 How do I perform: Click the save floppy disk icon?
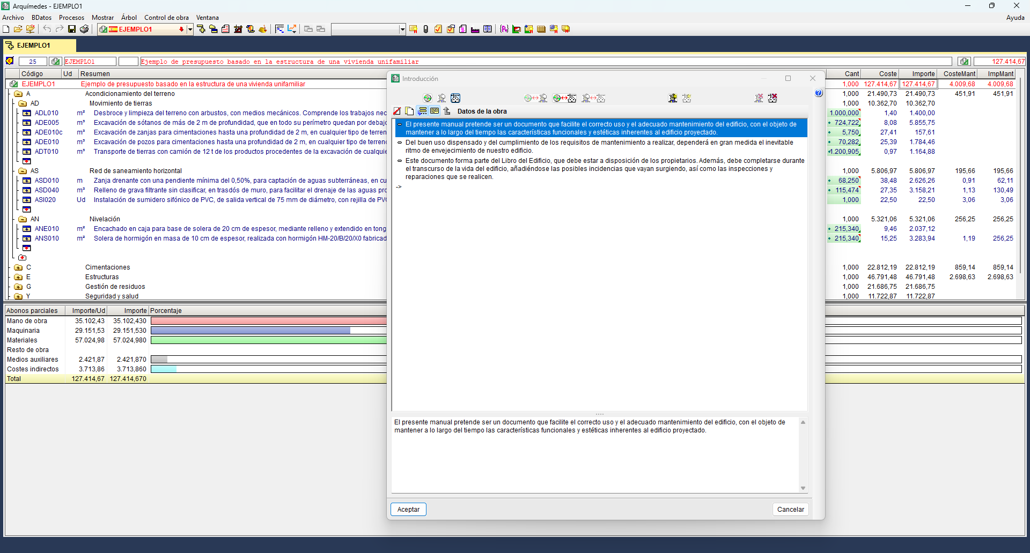coord(72,29)
